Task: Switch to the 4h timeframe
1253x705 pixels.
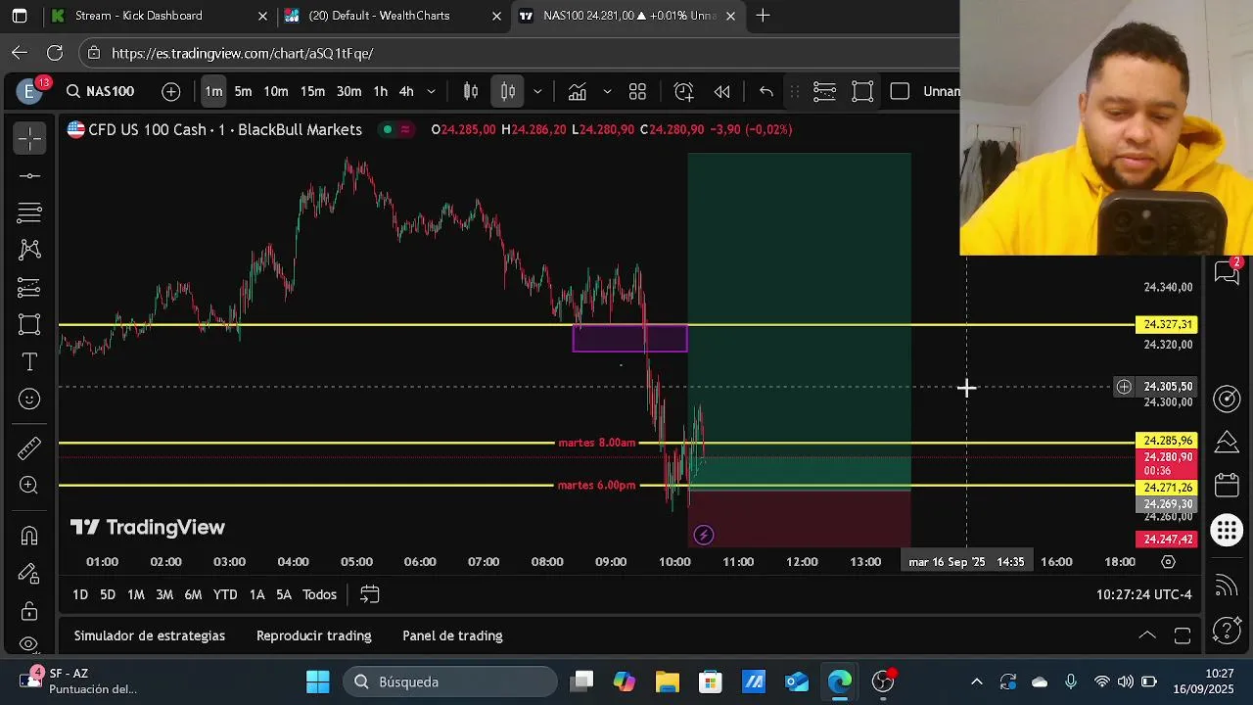Action: [406, 91]
